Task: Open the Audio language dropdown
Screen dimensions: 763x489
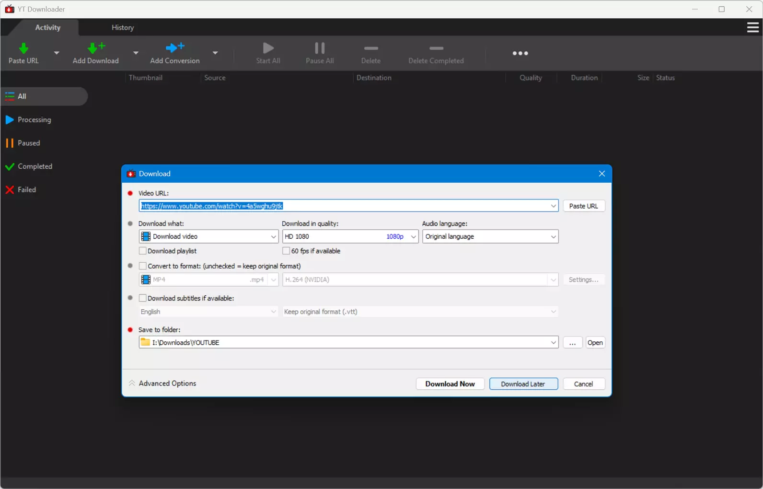Action: click(x=490, y=236)
